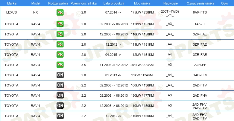The image size is (234, 121).
Task: Click the Pojemność silnika column header
Action: click(x=83, y=3)
